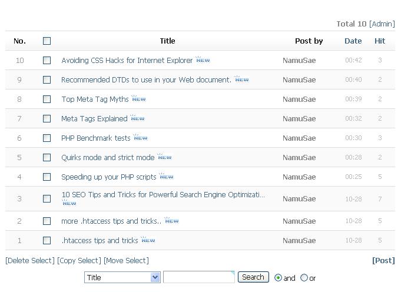Viewport: 401px width, 292px height.
Task: Check the box for post number 10
Action: (47, 60)
